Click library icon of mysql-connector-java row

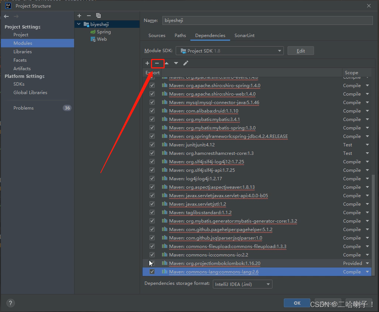tap(165, 102)
